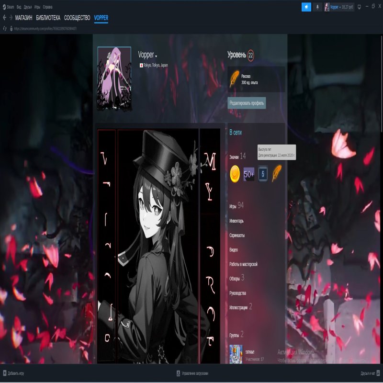
Task: Open the notifications bell icon
Action: coord(317,6)
